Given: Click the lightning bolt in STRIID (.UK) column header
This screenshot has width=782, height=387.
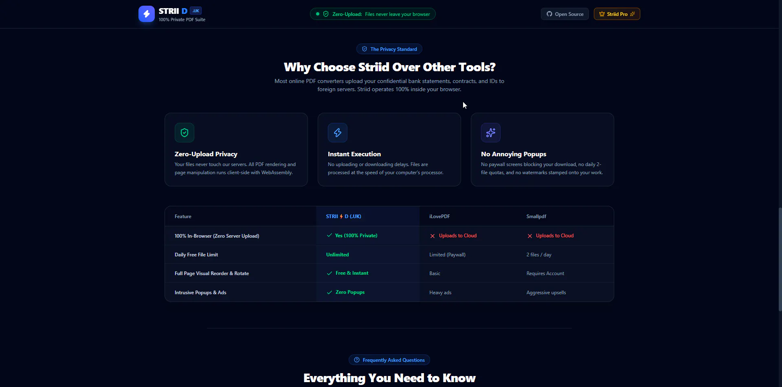Looking at the screenshot, I should [341, 216].
